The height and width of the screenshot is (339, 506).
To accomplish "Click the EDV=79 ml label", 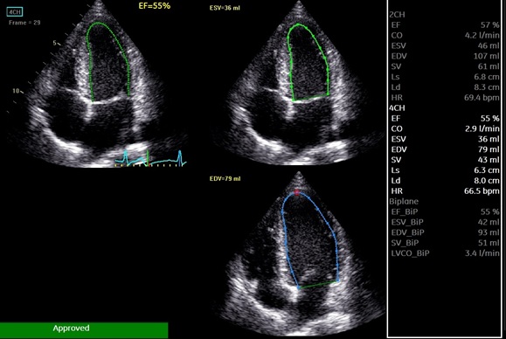I will pos(225,178).
